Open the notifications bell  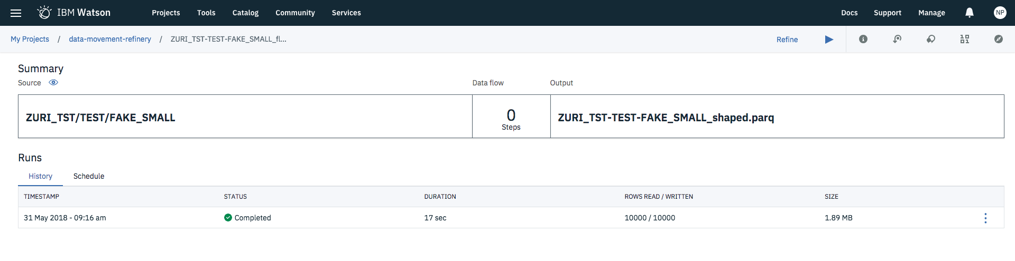pos(970,13)
